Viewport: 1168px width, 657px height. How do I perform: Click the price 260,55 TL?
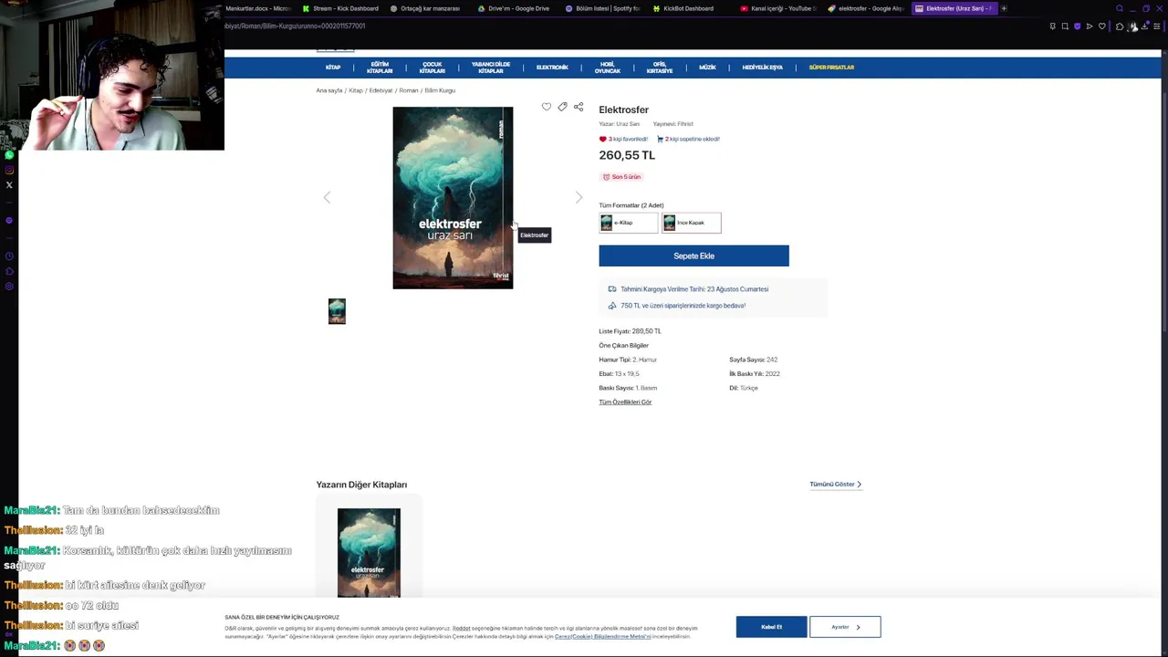[627, 155]
